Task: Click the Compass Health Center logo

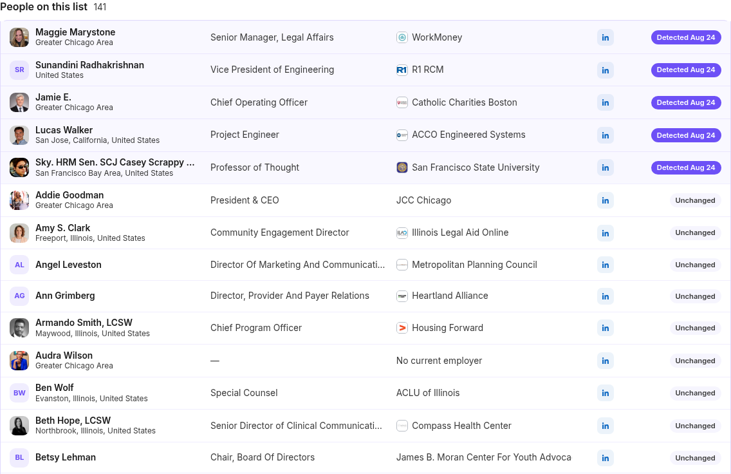Action: point(402,426)
